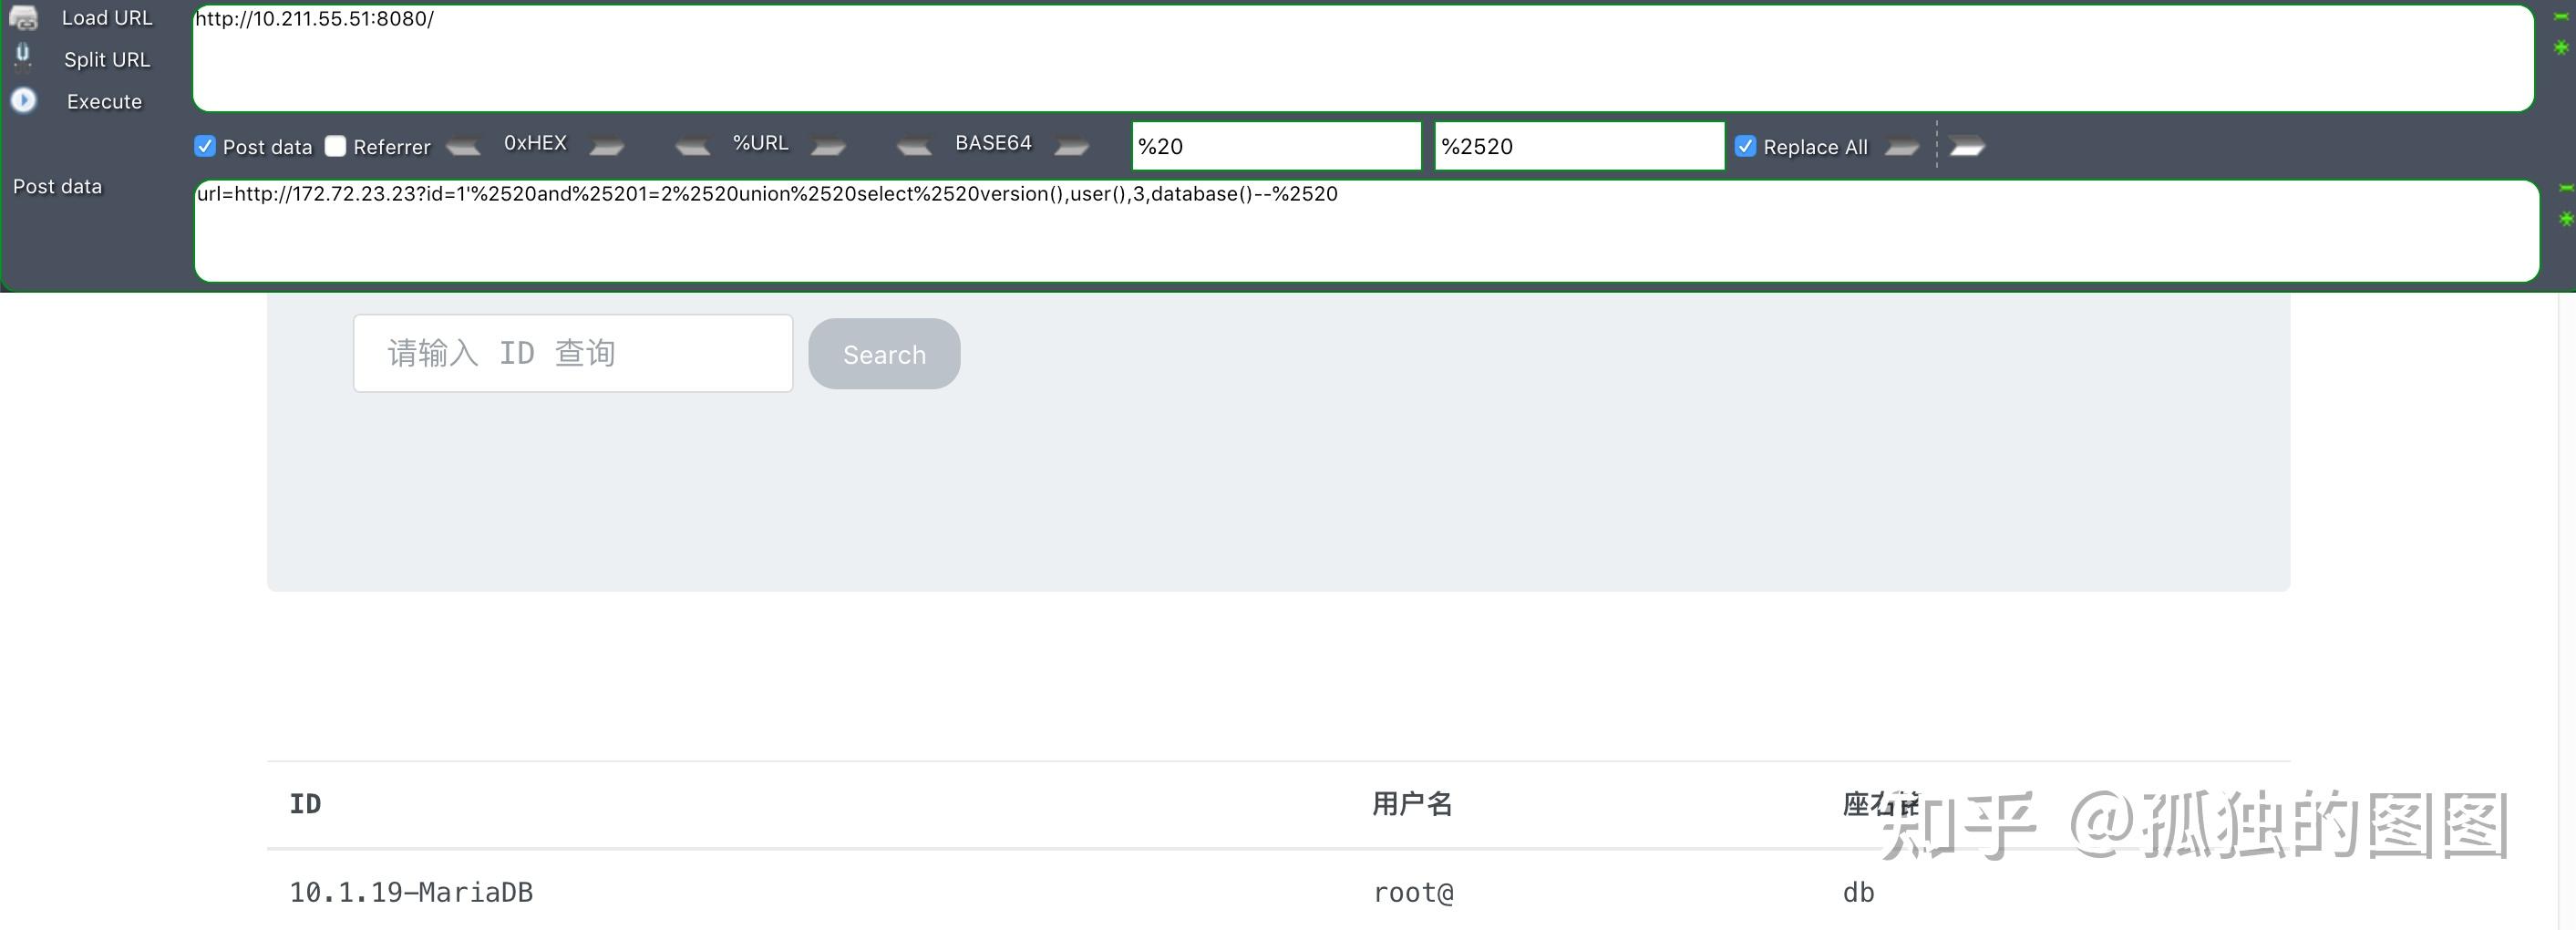Click the Execute play icon
Screen dimensions: 2576x930
[x=24, y=100]
